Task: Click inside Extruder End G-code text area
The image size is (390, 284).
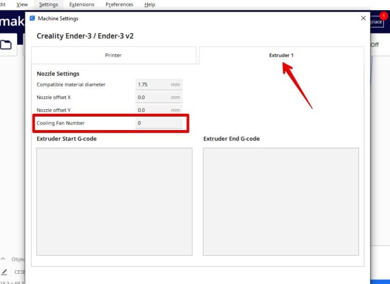Action: (x=281, y=202)
